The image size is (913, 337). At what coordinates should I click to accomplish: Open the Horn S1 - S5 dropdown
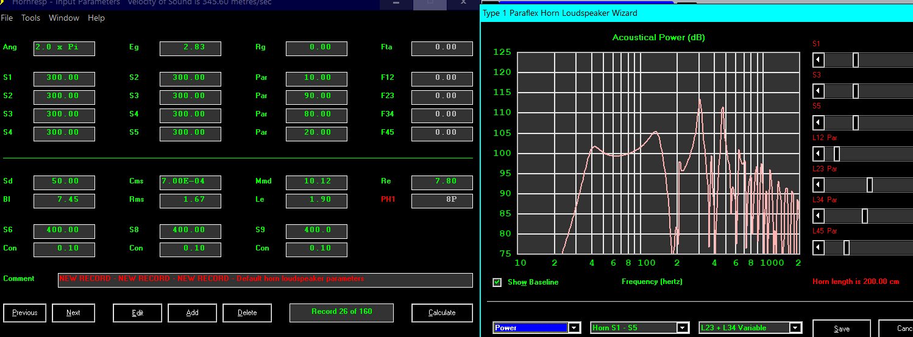coord(683,328)
